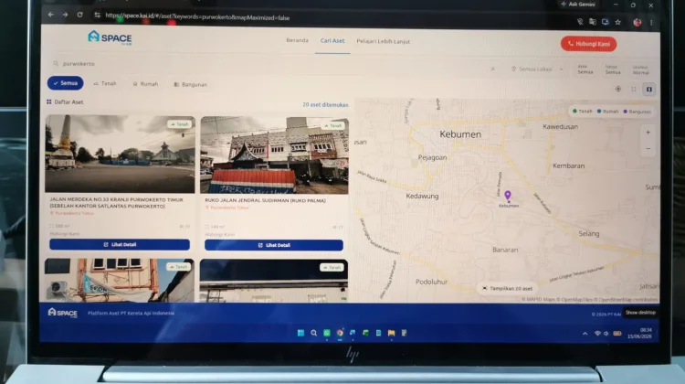
Task: Zoom in the map with plus
Action: click(648, 133)
